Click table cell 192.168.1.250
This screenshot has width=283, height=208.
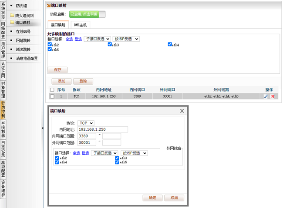pos(104,96)
